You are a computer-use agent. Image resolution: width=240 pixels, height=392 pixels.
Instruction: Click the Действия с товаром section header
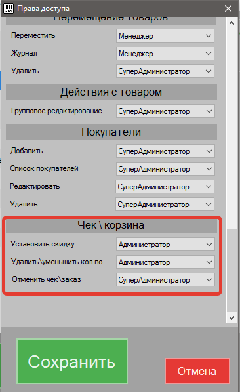point(111,92)
